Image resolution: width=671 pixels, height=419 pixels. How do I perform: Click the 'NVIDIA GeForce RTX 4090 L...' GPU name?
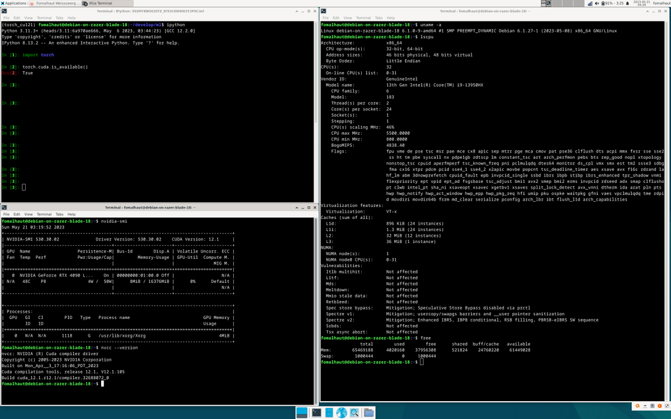56,275
